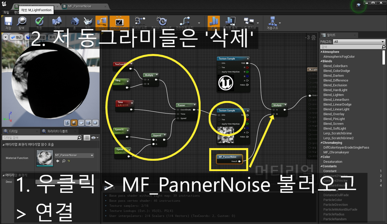
Task: Click browse-to-asset magnifier under MF_PannerNoise
Action: (64, 161)
